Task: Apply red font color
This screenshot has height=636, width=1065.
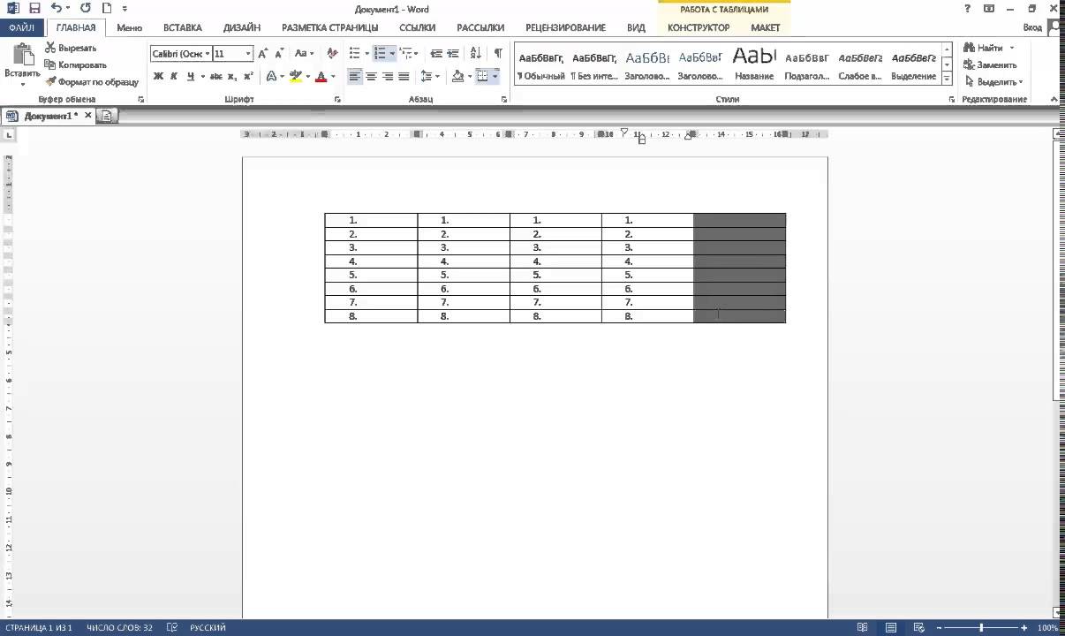Action: click(x=321, y=77)
